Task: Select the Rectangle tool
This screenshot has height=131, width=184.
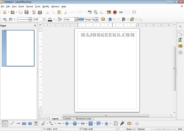Action: click(x=24, y=124)
